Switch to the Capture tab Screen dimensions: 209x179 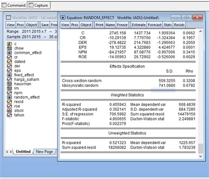[x=39, y=5]
